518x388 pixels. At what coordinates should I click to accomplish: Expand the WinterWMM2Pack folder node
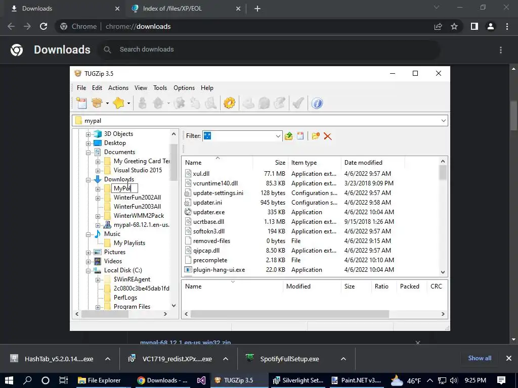pos(98,216)
